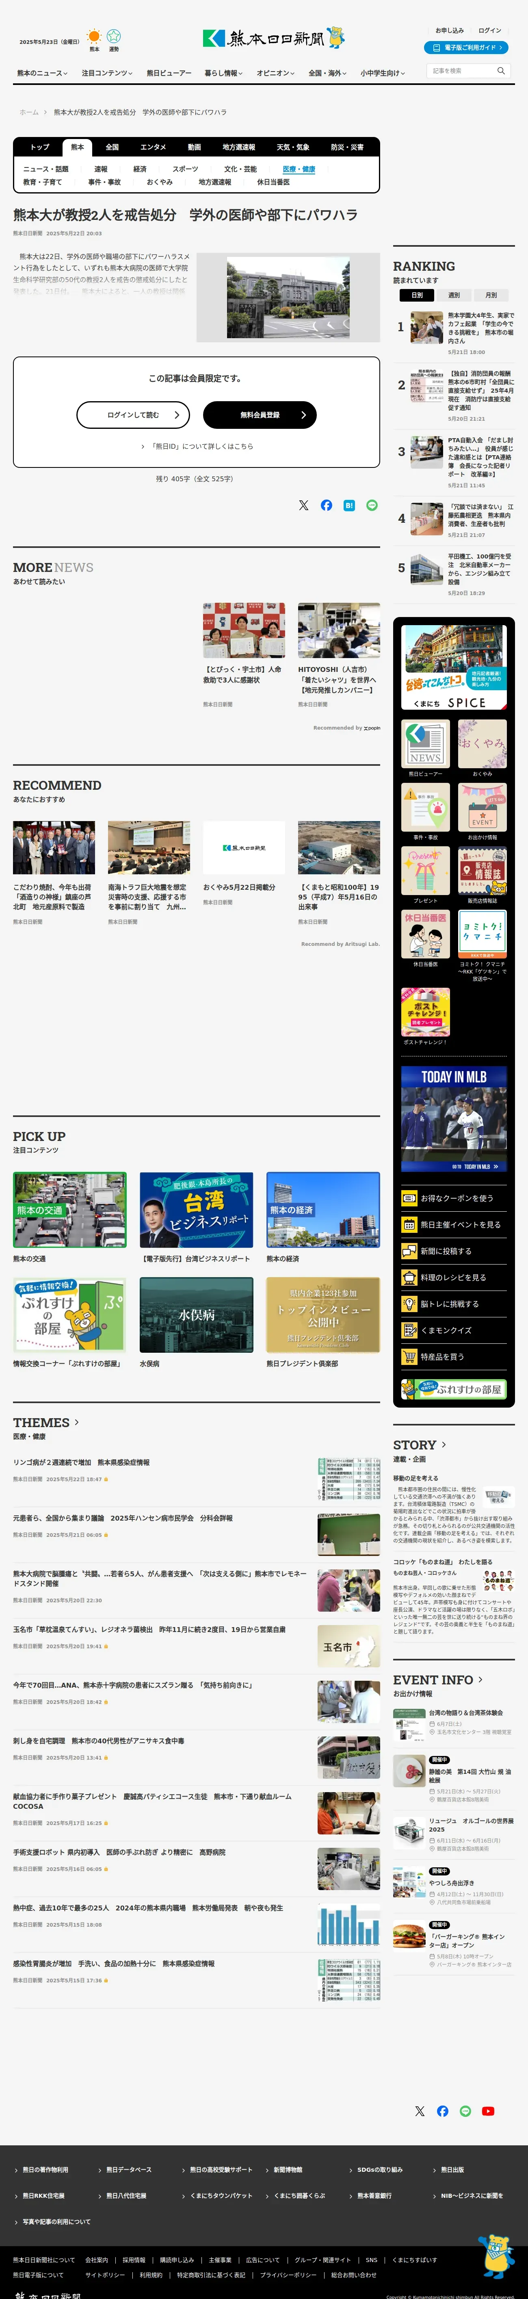528x2299 pixels.
Task: Click ログイン header link
Action: (490, 30)
